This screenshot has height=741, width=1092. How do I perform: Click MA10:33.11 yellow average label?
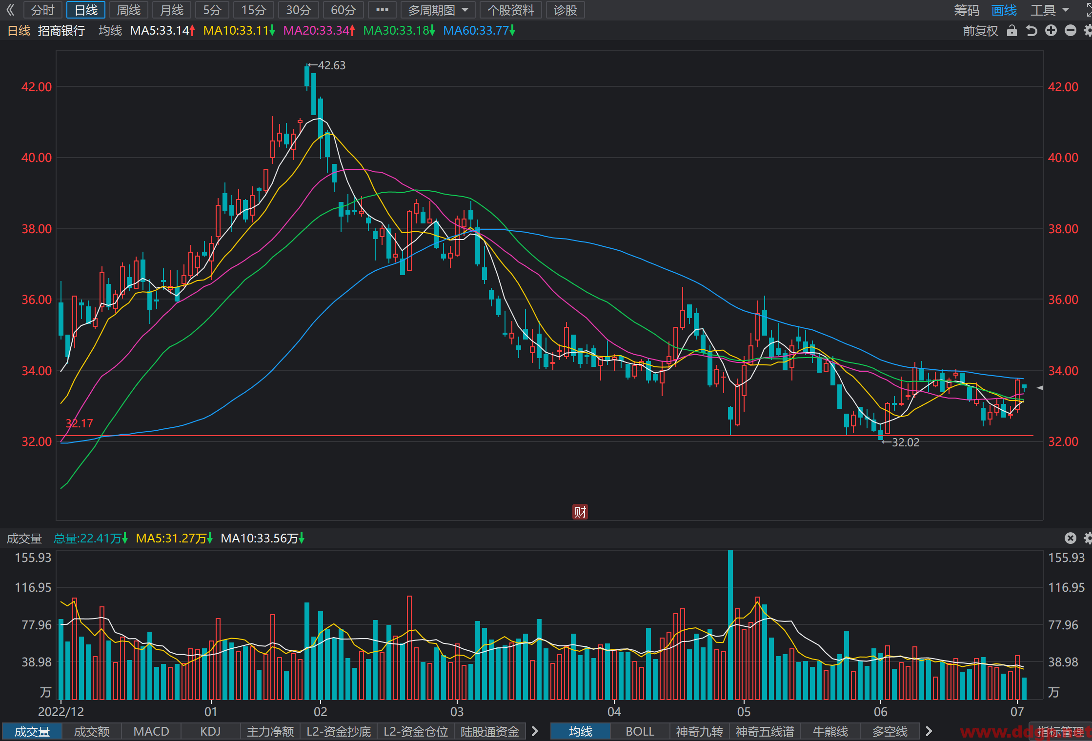click(x=239, y=31)
